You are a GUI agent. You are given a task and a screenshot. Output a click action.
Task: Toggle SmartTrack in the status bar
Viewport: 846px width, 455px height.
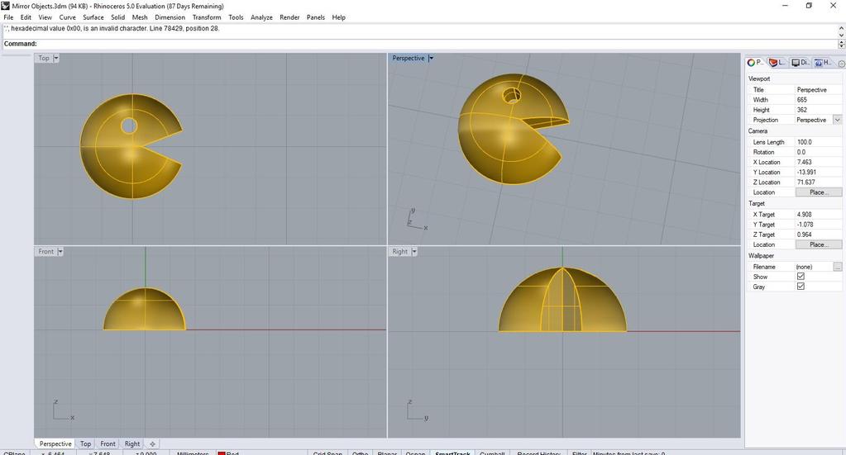pos(452,453)
